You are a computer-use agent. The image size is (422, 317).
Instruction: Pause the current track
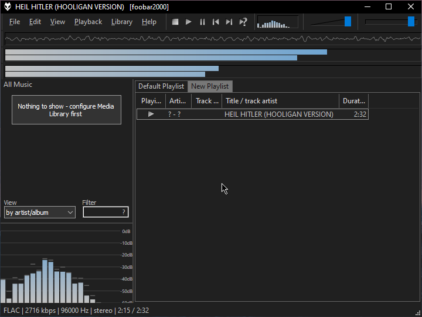coord(202,22)
